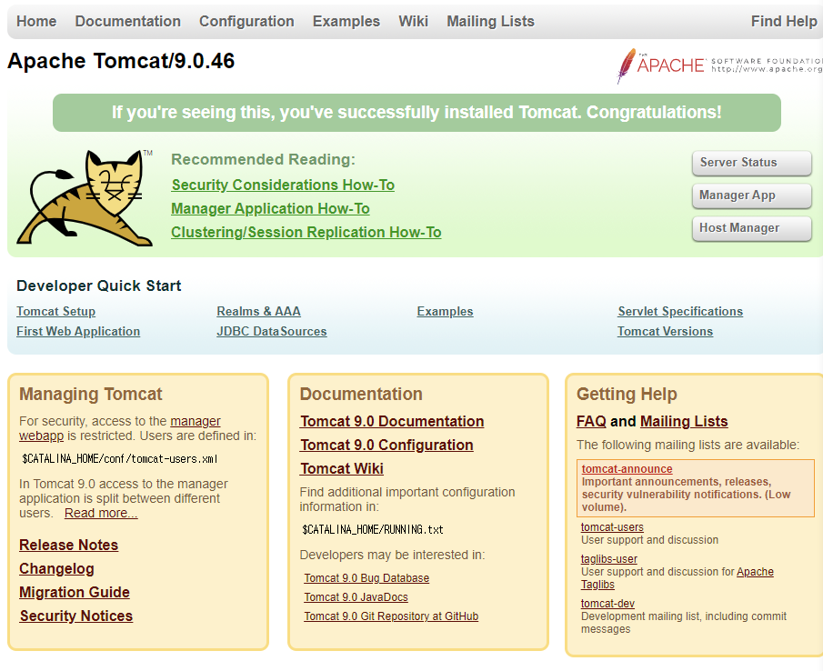Viewport: 823px width, 671px height.
Task: Open the Home nav item
Action: click(x=36, y=21)
